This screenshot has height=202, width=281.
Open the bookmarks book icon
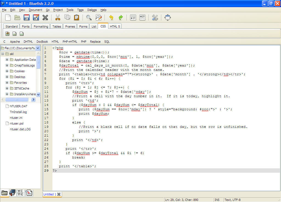click(x=12, y=193)
